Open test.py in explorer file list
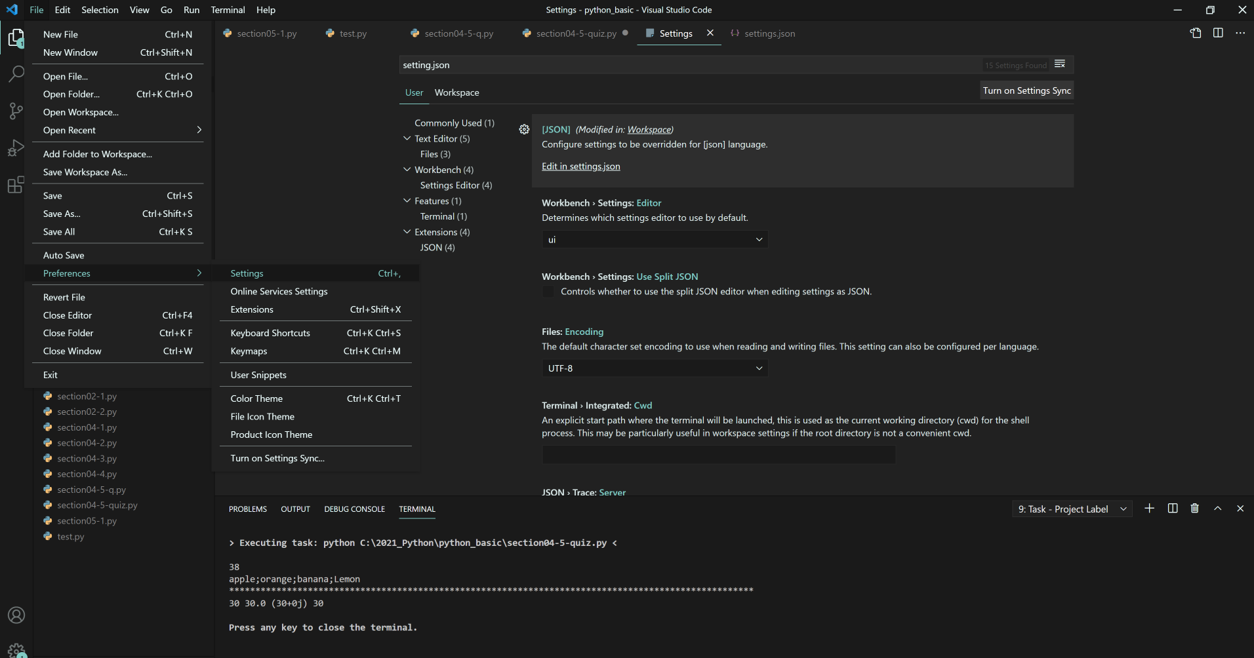Image resolution: width=1254 pixels, height=658 pixels. point(70,537)
